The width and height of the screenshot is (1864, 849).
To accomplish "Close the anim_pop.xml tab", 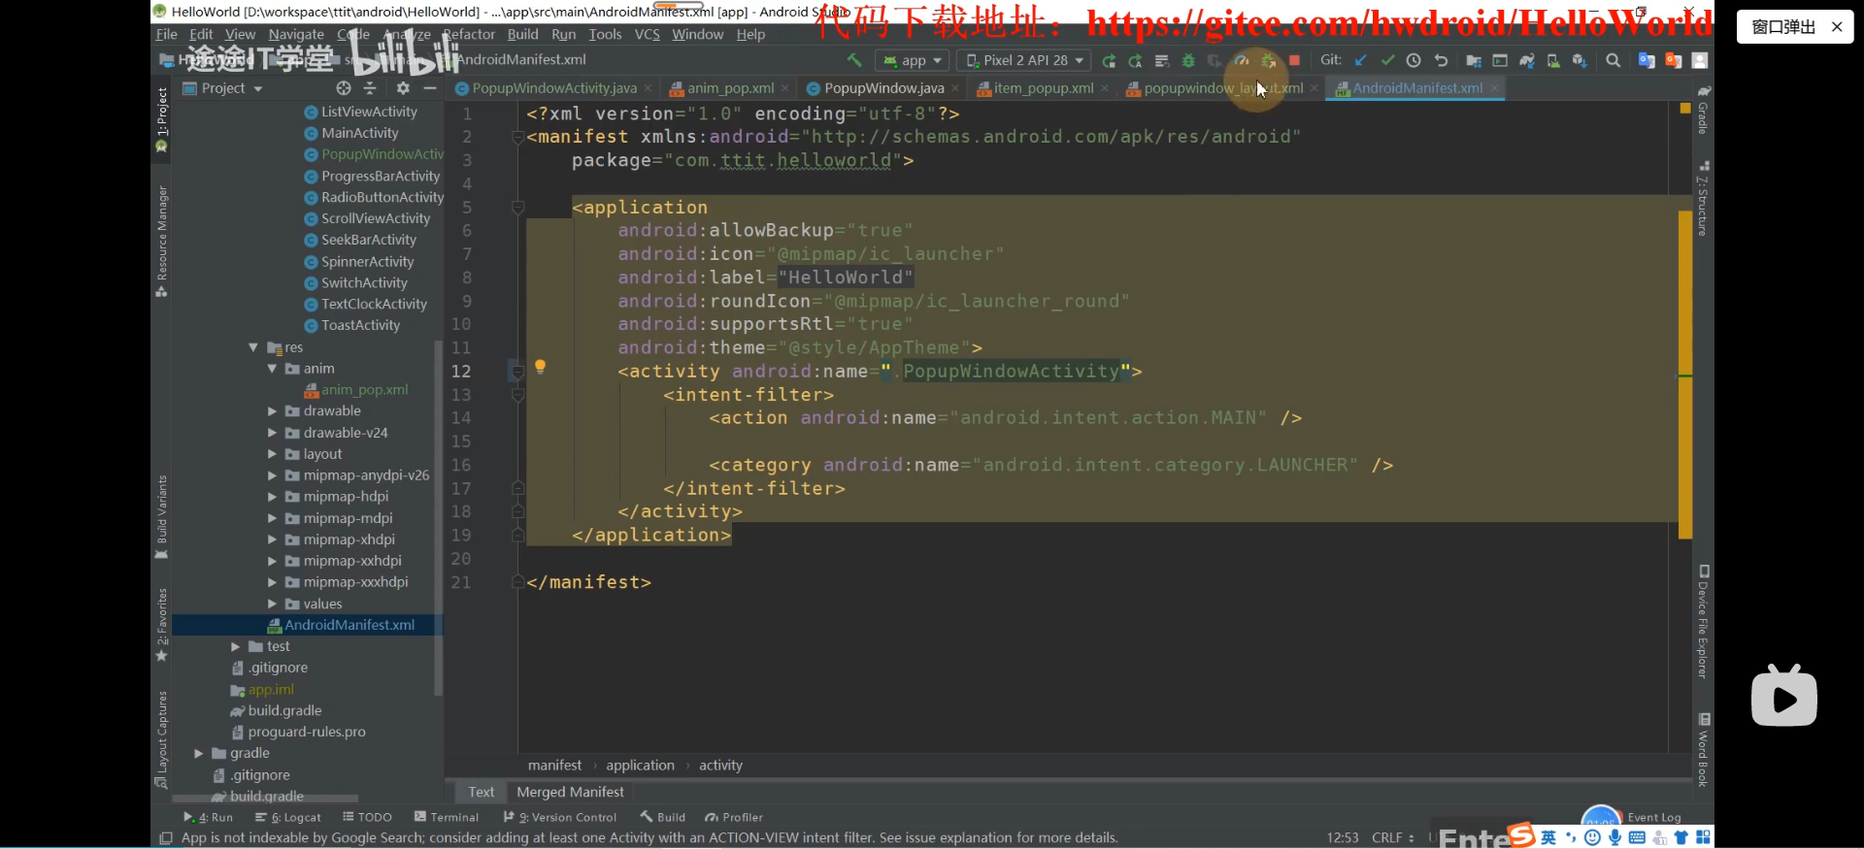I will [x=784, y=88].
